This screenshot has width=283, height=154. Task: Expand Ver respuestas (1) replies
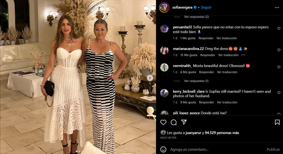[196, 81]
